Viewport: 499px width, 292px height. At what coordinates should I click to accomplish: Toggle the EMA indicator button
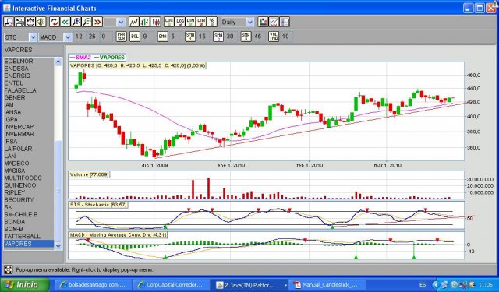[163, 37]
